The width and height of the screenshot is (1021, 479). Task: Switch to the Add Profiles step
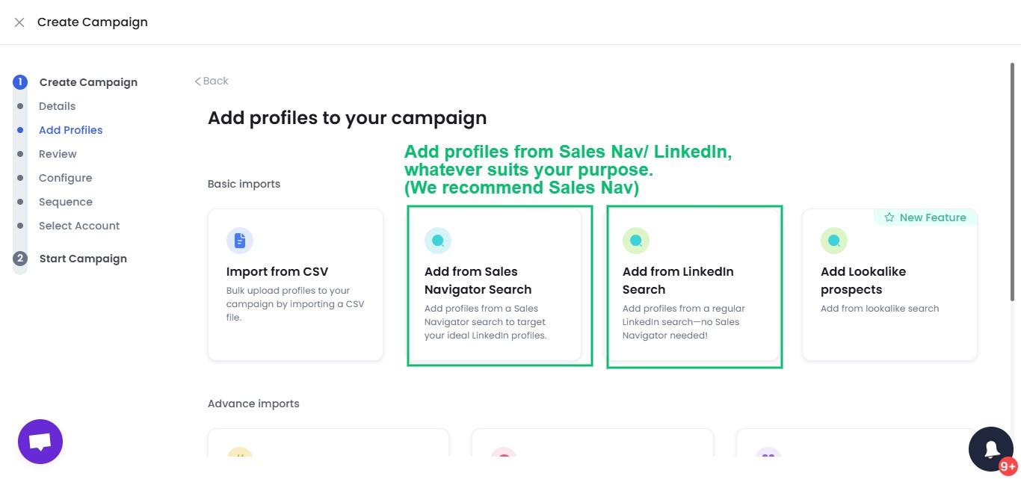pos(70,129)
